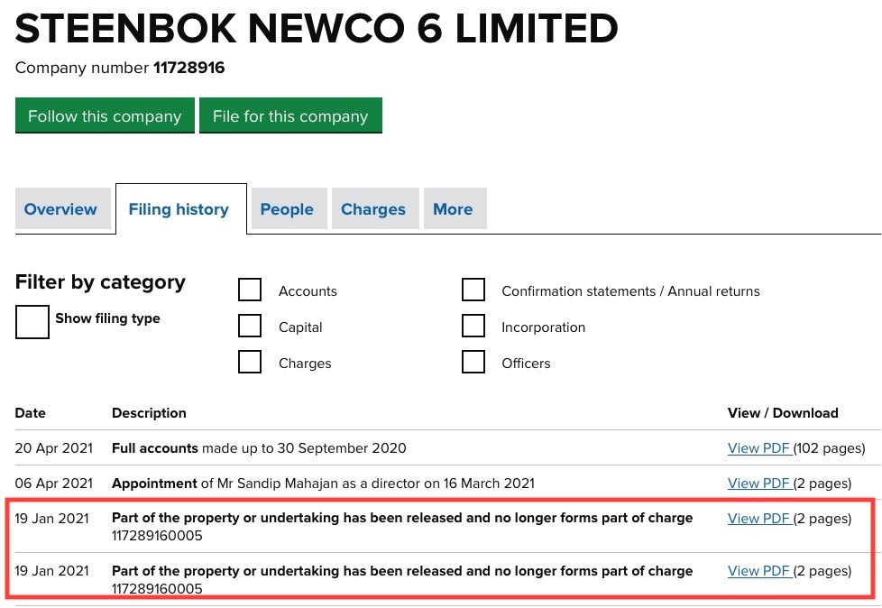Check the Officers filter checkbox

pos(473,363)
